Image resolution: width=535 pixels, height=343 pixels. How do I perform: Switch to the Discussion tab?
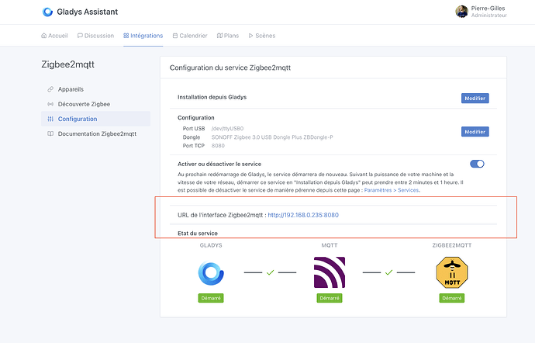pyautogui.click(x=95, y=36)
